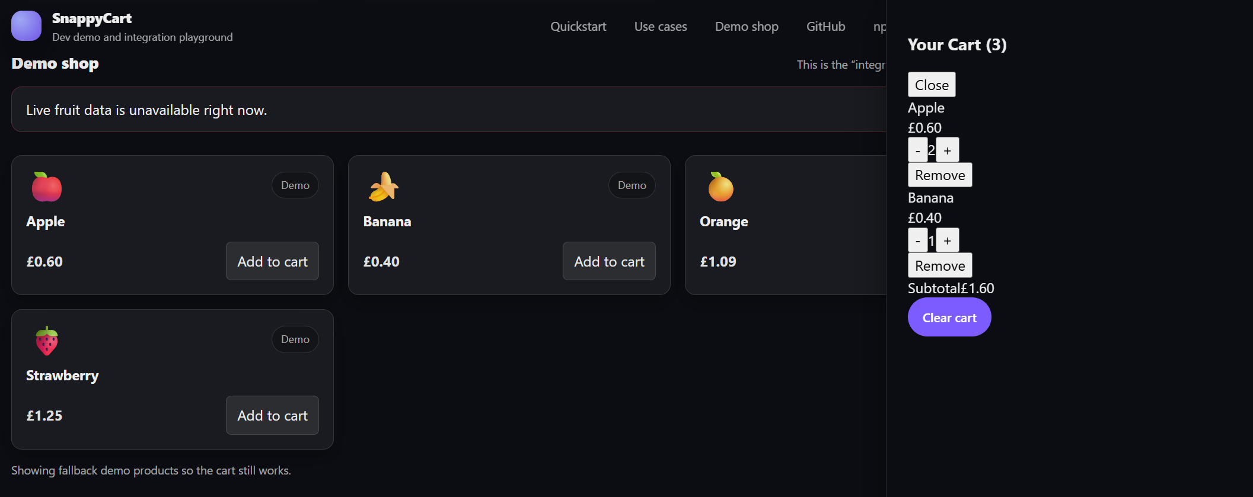1253x497 pixels.
Task: Open the GitHub nav link
Action: click(x=825, y=27)
